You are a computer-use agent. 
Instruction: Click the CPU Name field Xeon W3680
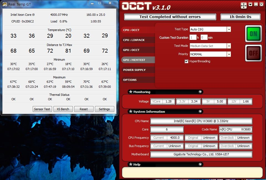[x=201, y=121]
